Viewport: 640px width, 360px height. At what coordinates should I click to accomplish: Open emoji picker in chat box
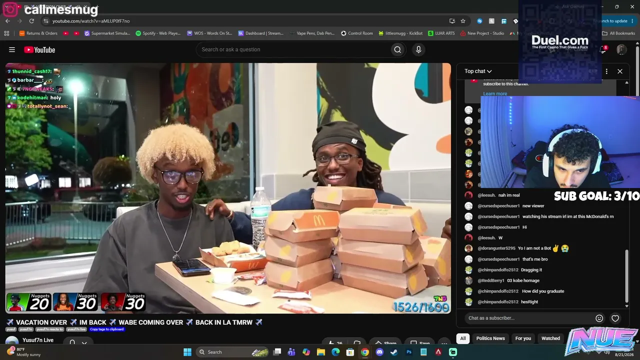pyautogui.click(x=599, y=318)
